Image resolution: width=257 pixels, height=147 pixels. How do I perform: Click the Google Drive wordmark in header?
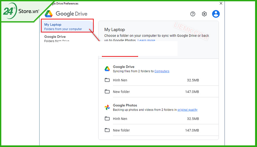[x=71, y=14]
